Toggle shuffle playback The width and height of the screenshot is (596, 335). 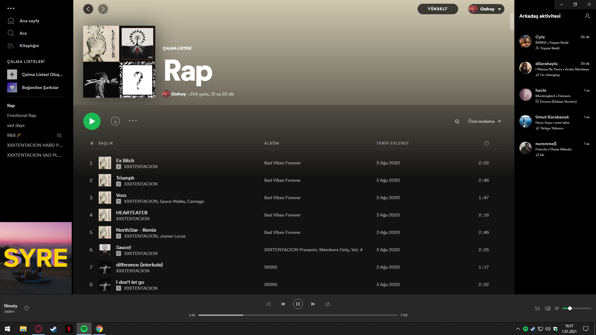click(x=268, y=304)
